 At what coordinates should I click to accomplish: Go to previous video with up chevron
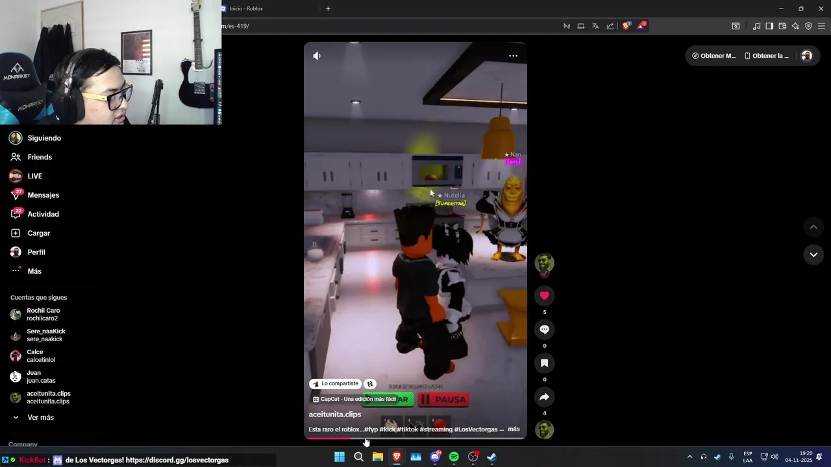(x=813, y=227)
